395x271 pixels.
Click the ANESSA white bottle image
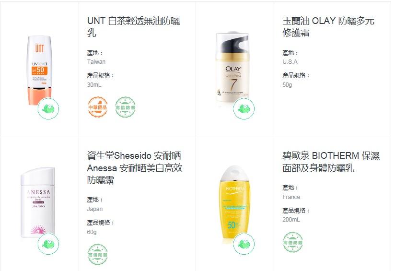coord(38,202)
